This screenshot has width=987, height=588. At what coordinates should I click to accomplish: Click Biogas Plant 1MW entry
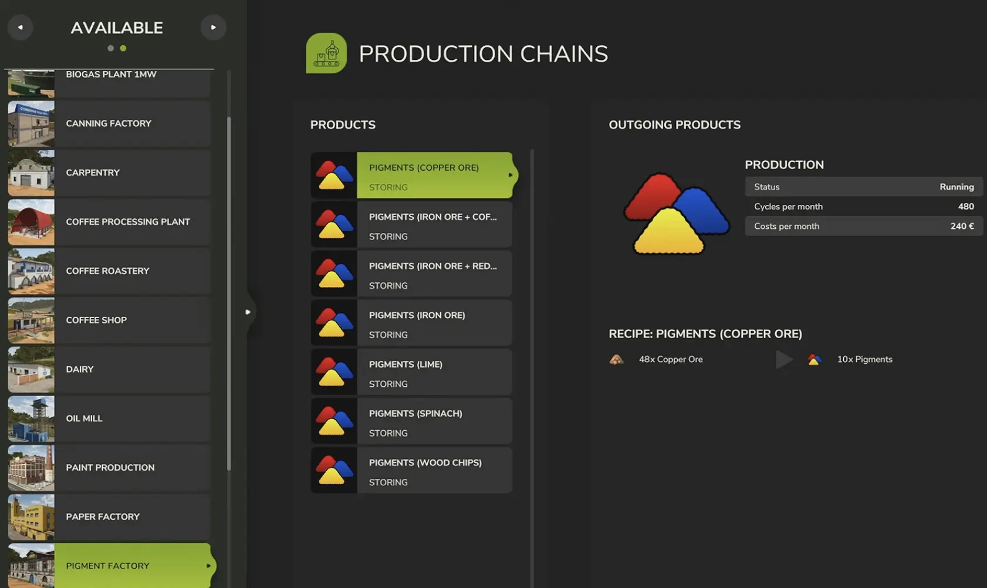coord(109,83)
